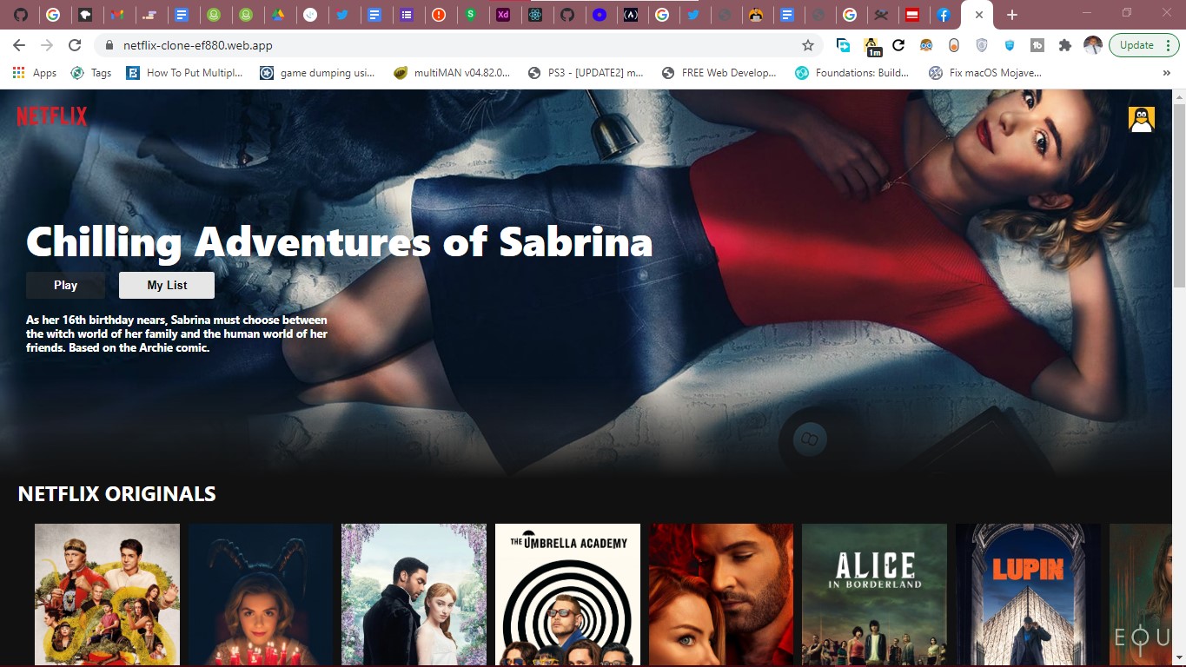Bookmark this page with the star icon
This screenshot has width=1186, height=667.
coord(807,45)
